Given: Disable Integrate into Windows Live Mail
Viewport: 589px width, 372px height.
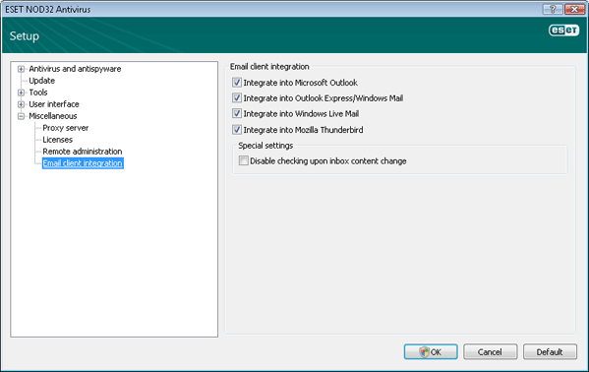Looking at the screenshot, I should coord(237,113).
